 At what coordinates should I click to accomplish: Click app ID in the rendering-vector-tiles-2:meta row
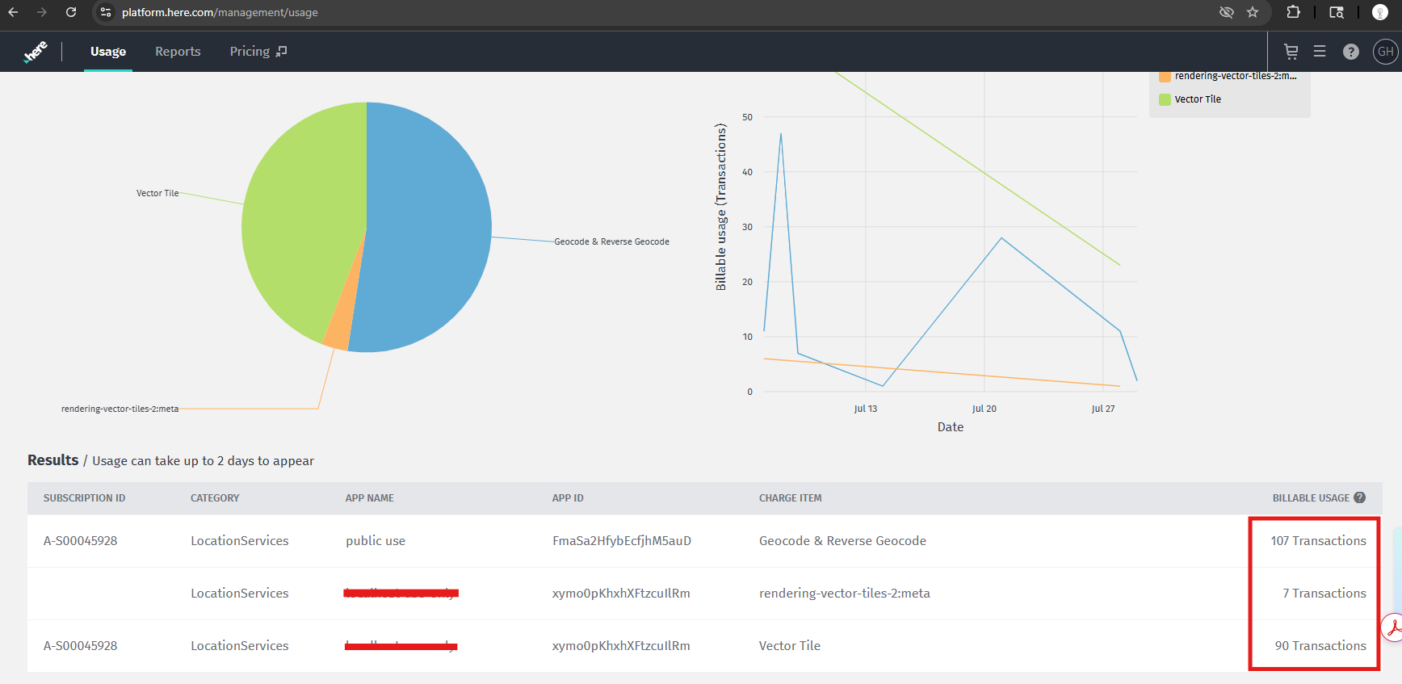pos(621,594)
